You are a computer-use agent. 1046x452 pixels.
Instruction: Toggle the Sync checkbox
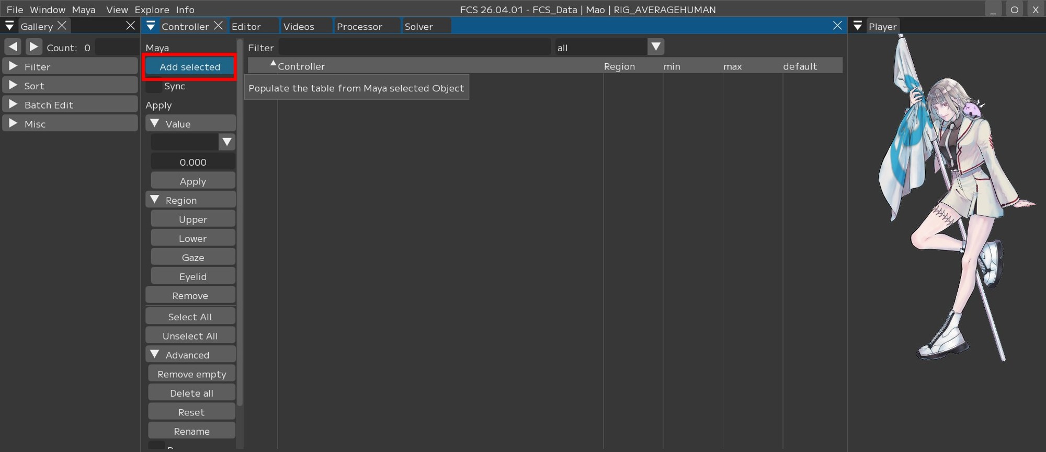[x=154, y=86]
